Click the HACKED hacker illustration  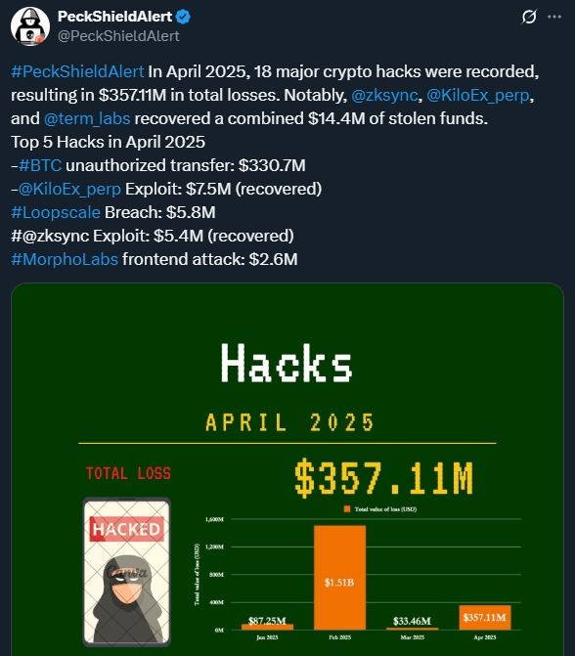127,572
